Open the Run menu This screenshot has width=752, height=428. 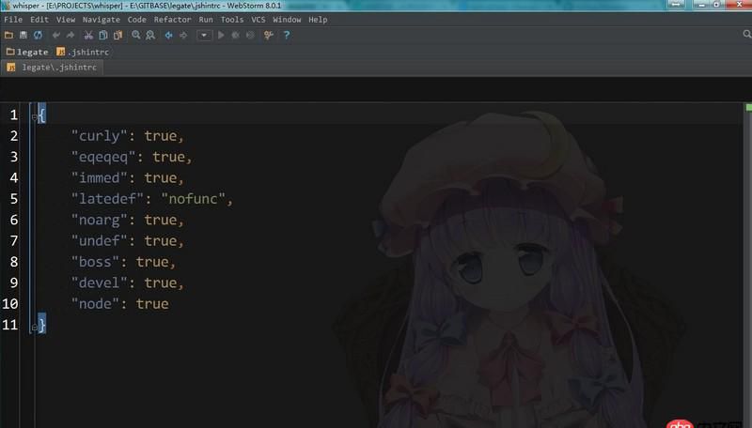206,20
